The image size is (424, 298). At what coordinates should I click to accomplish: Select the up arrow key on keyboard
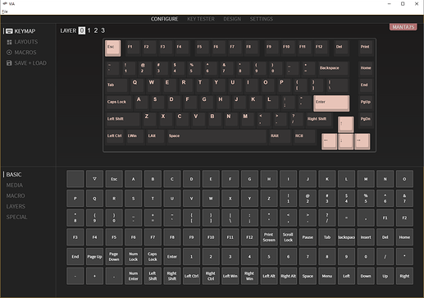coord(345,125)
